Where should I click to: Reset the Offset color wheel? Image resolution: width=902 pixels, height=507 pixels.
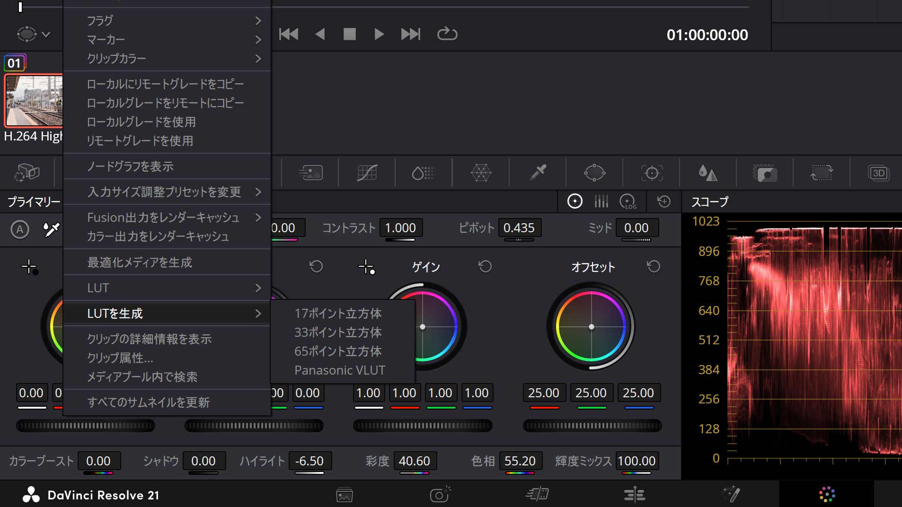tap(654, 267)
